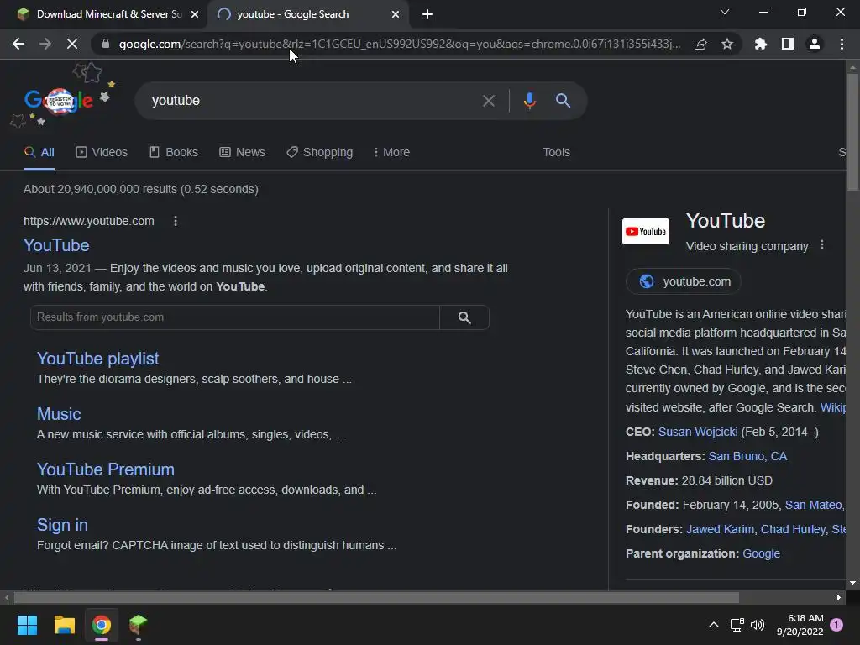The height and width of the screenshot is (645, 860).
Task: Submit search with magnifier icon
Action: pos(563,101)
